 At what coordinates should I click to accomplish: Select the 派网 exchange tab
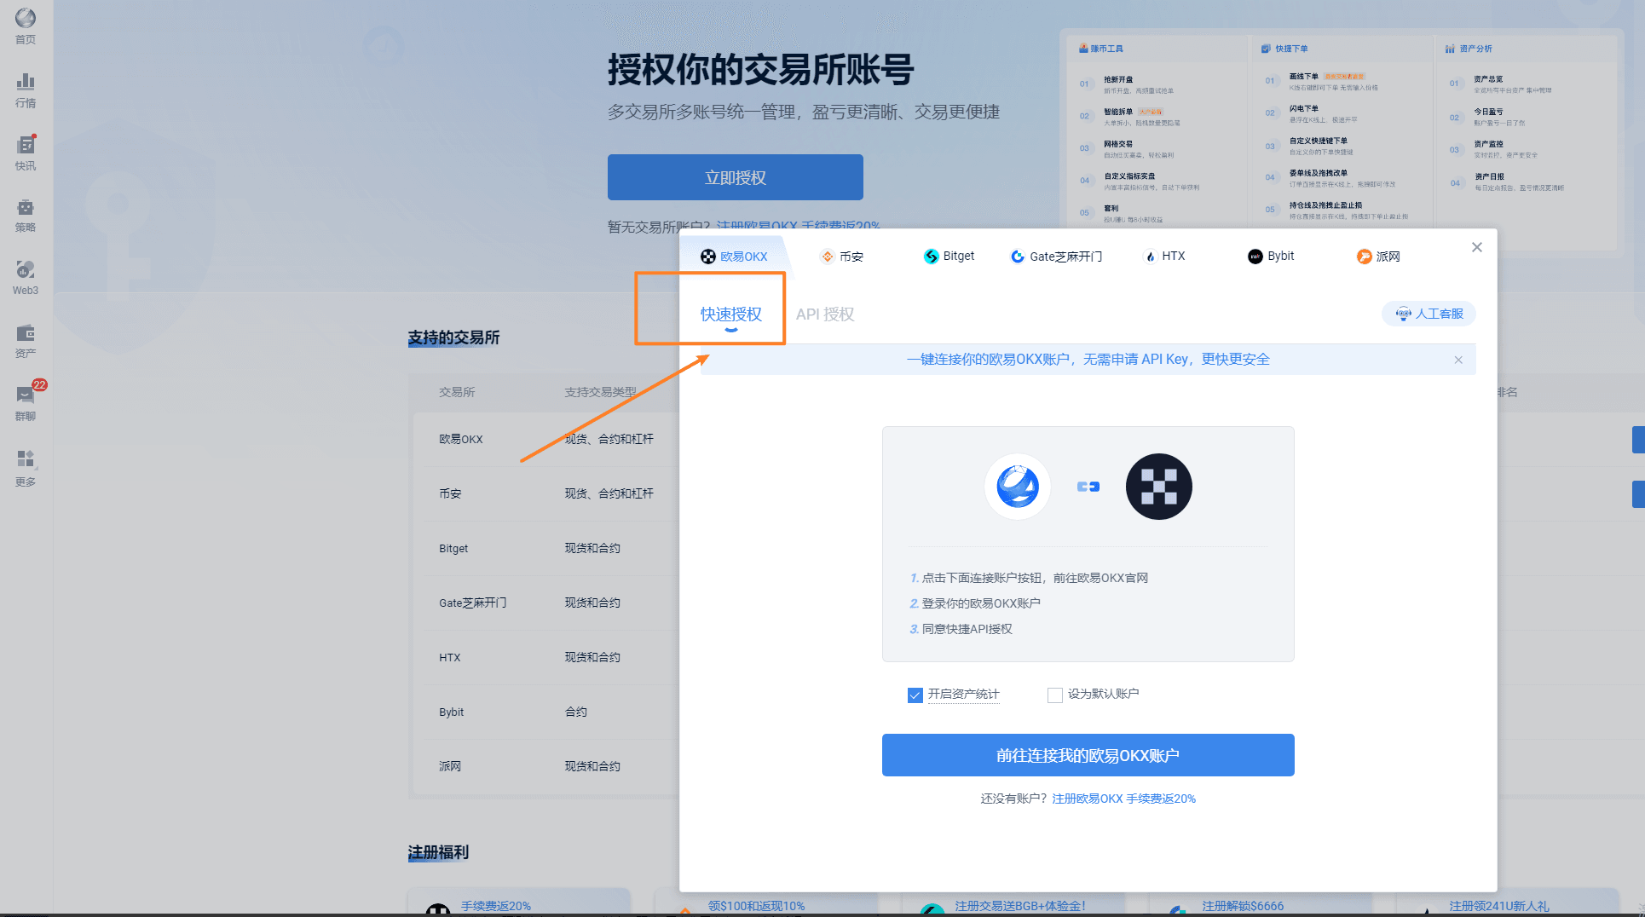[1378, 257]
